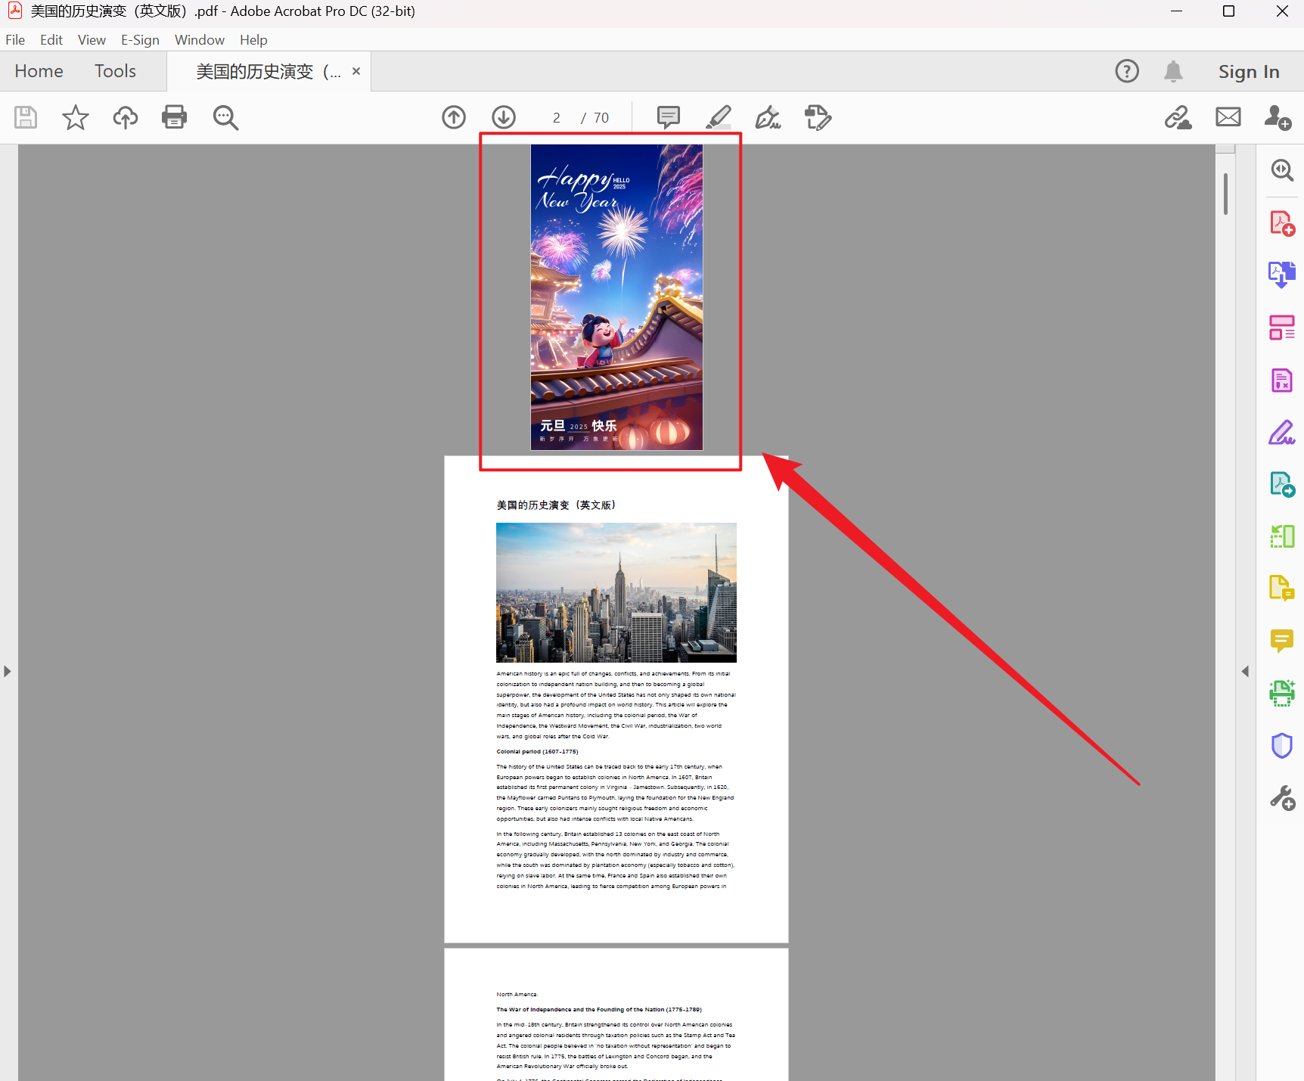
Task: Open the Create PDF tool
Action: 1281,222
